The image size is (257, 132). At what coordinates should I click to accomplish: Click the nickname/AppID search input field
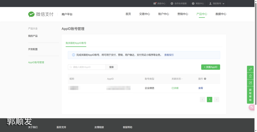87,67
